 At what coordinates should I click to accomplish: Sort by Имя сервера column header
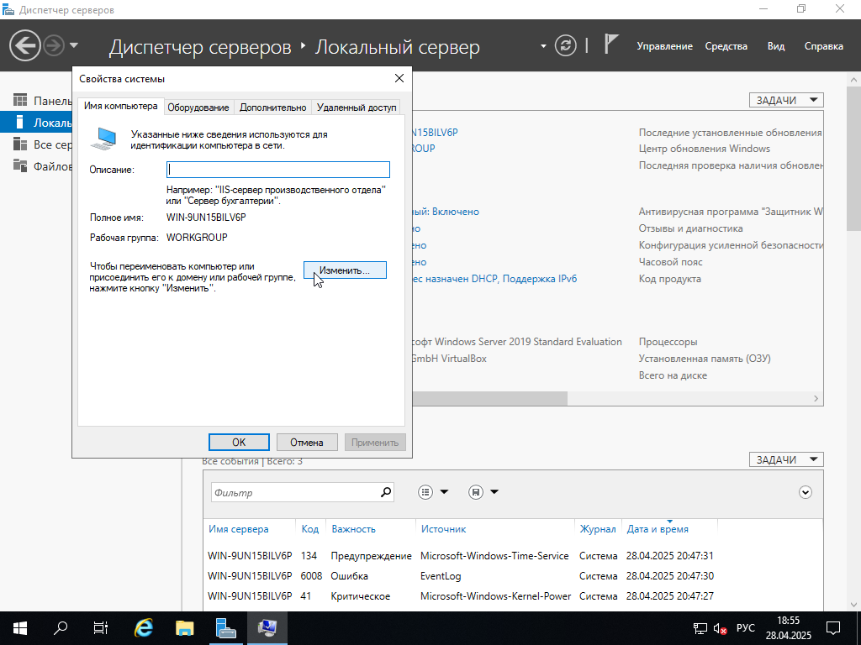pyautogui.click(x=238, y=529)
